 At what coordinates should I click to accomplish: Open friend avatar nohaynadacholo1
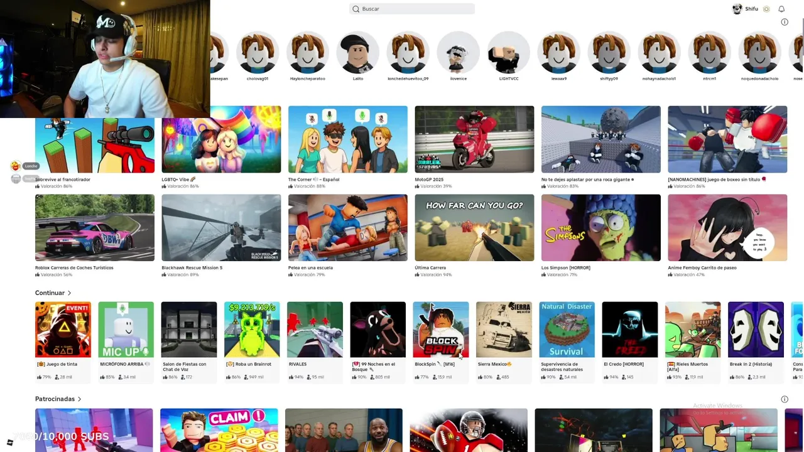[660, 53]
